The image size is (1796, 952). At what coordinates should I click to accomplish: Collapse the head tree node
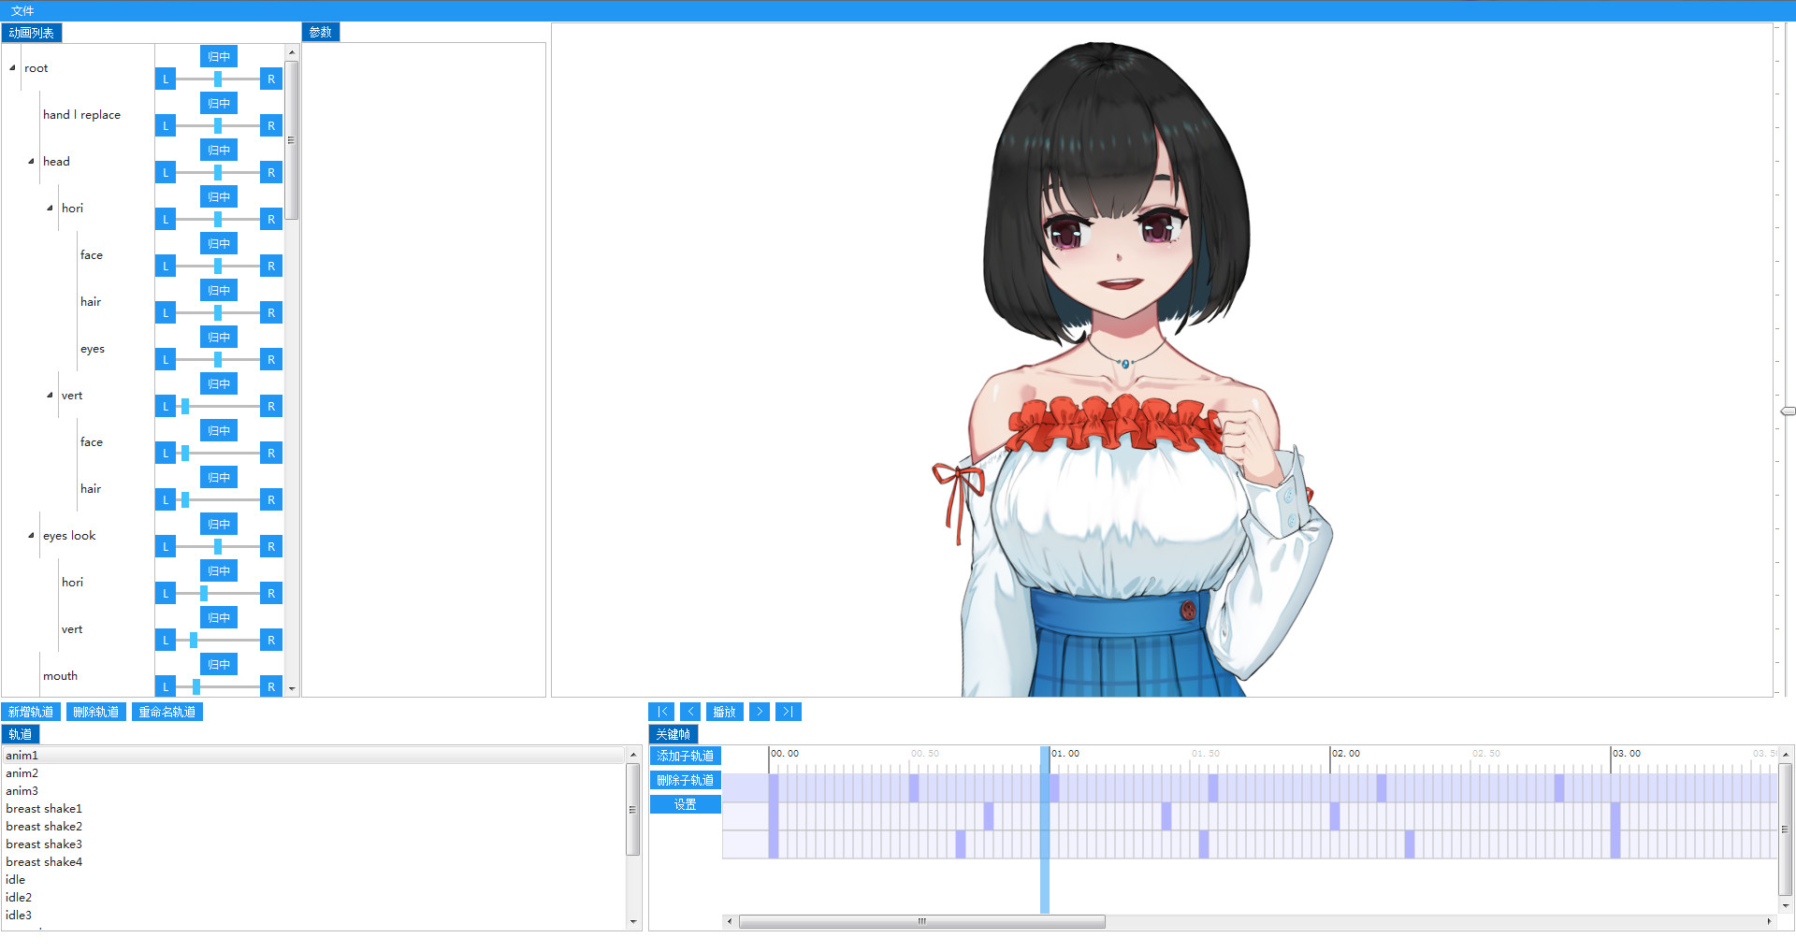31,162
